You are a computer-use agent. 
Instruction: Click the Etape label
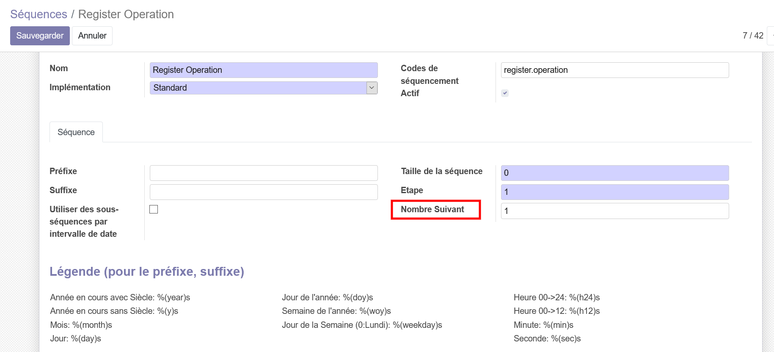(412, 190)
